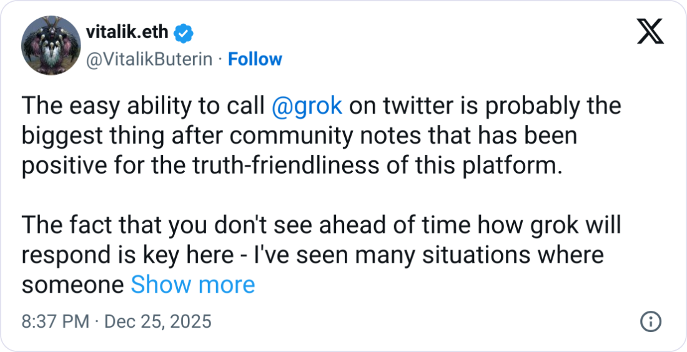Click the X logo icon
The image size is (687, 352).
[650, 31]
